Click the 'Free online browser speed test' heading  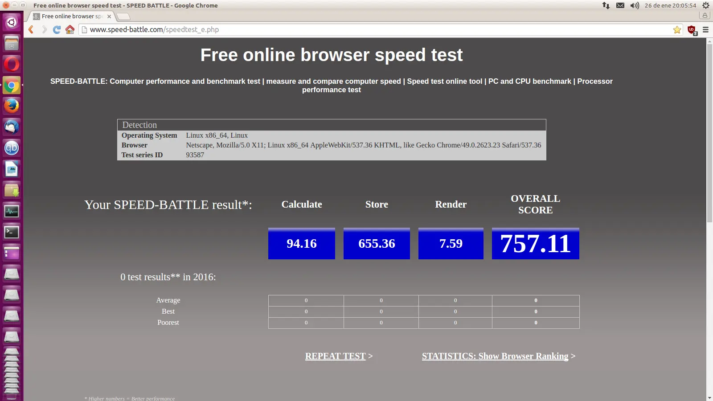[x=332, y=55]
